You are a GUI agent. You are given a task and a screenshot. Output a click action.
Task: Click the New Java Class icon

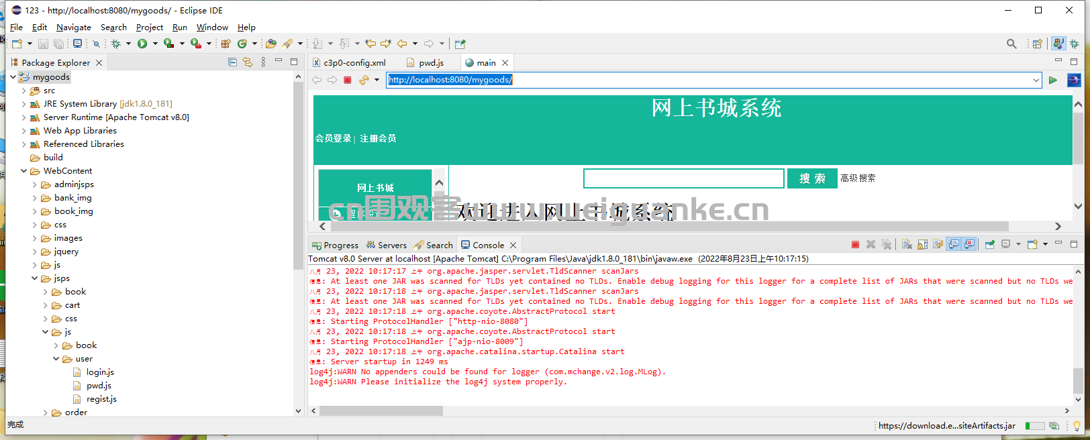click(x=242, y=44)
